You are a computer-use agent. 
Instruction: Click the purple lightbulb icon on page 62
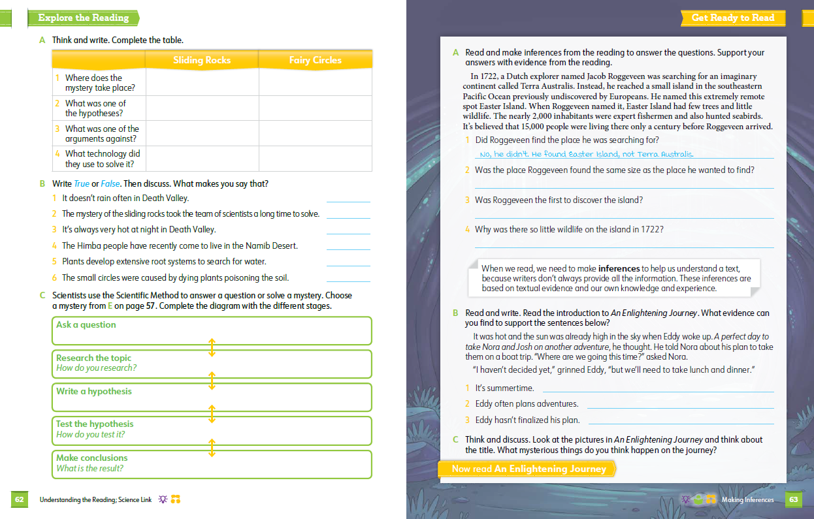pos(163,499)
